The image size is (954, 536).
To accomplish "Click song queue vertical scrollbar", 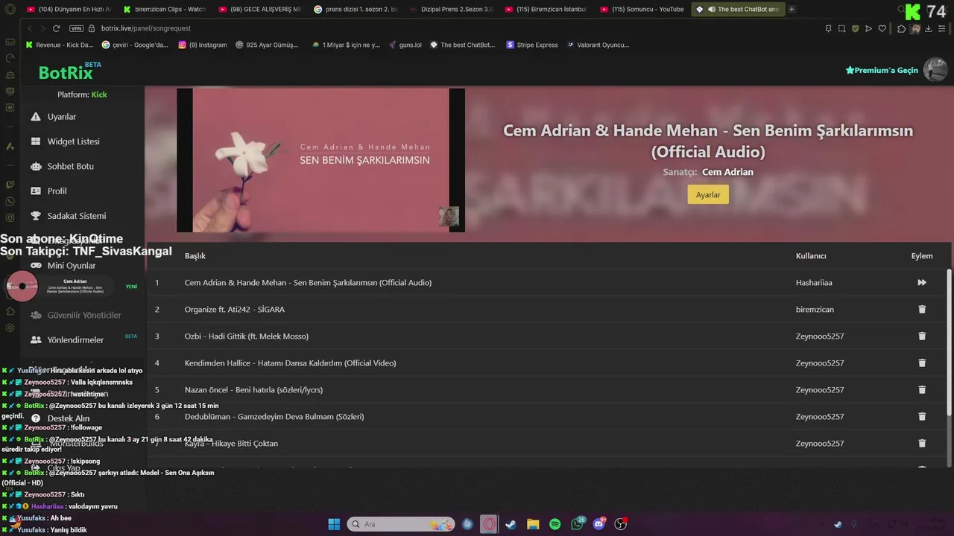I will 949,342.
